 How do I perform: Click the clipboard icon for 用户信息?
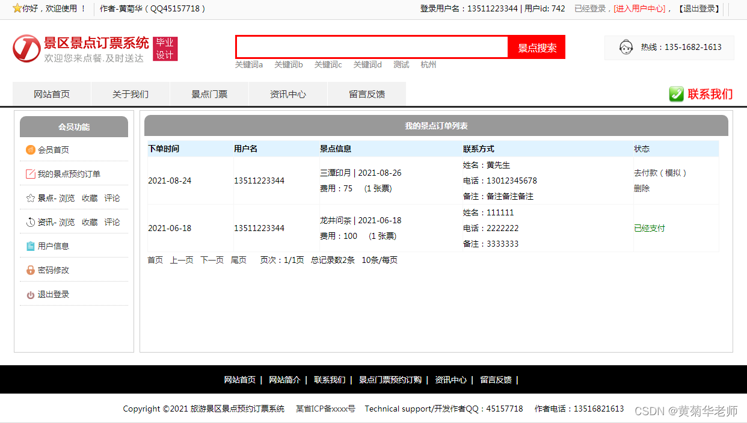pyautogui.click(x=30, y=246)
